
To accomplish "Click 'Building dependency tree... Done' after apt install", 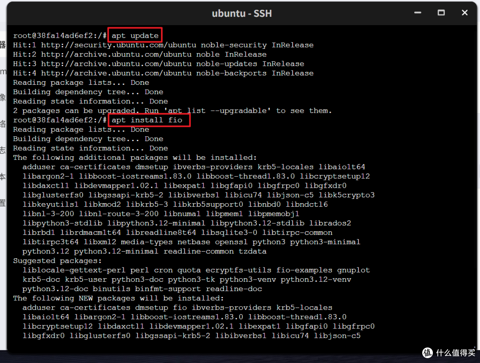I will pyautogui.click(x=88, y=139).
